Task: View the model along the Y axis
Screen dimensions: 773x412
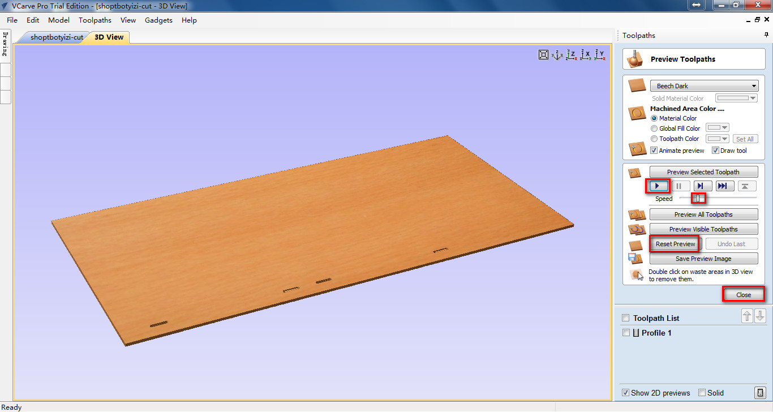Action: tap(600, 54)
